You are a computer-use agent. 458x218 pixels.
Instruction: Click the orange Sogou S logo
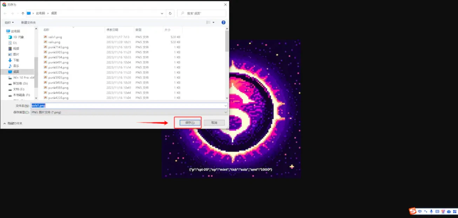point(413,211)
